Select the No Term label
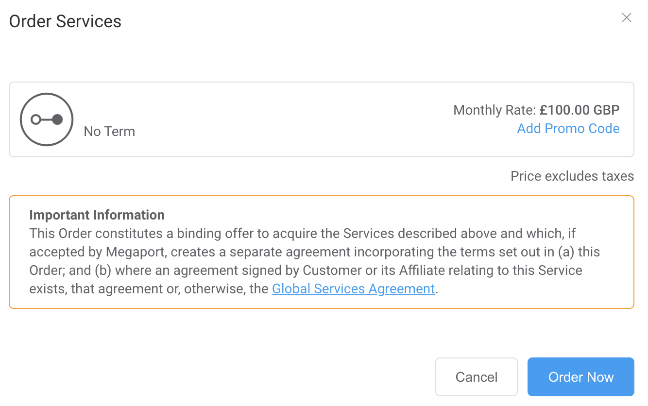 point(109,132)
